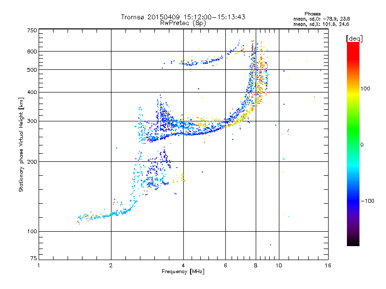Click the '1' frequency tick label
The height and width of the screenshot is (289, 386).
pos(39,265)
